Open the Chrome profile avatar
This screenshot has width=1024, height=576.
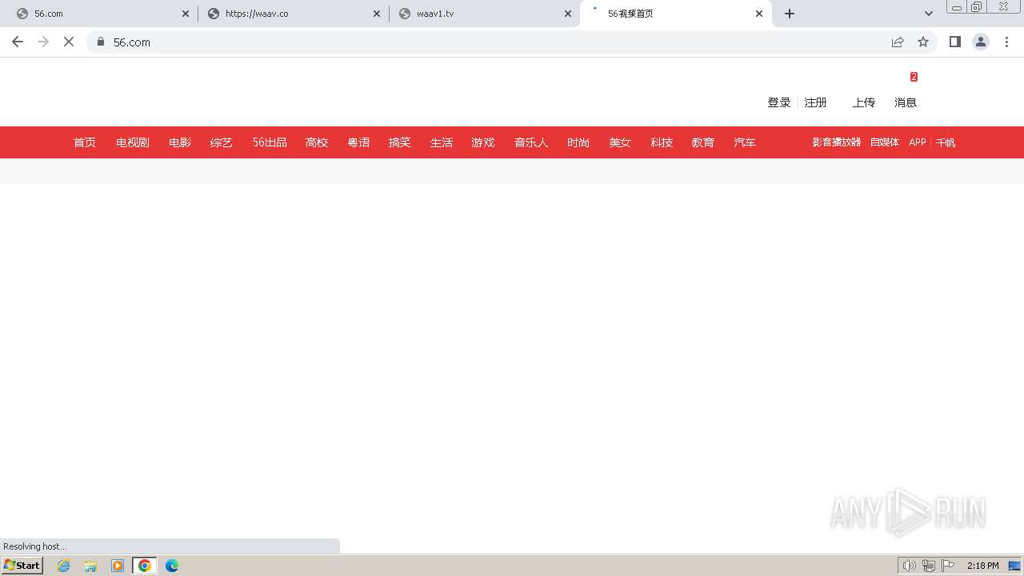click(x=981, y=42)
